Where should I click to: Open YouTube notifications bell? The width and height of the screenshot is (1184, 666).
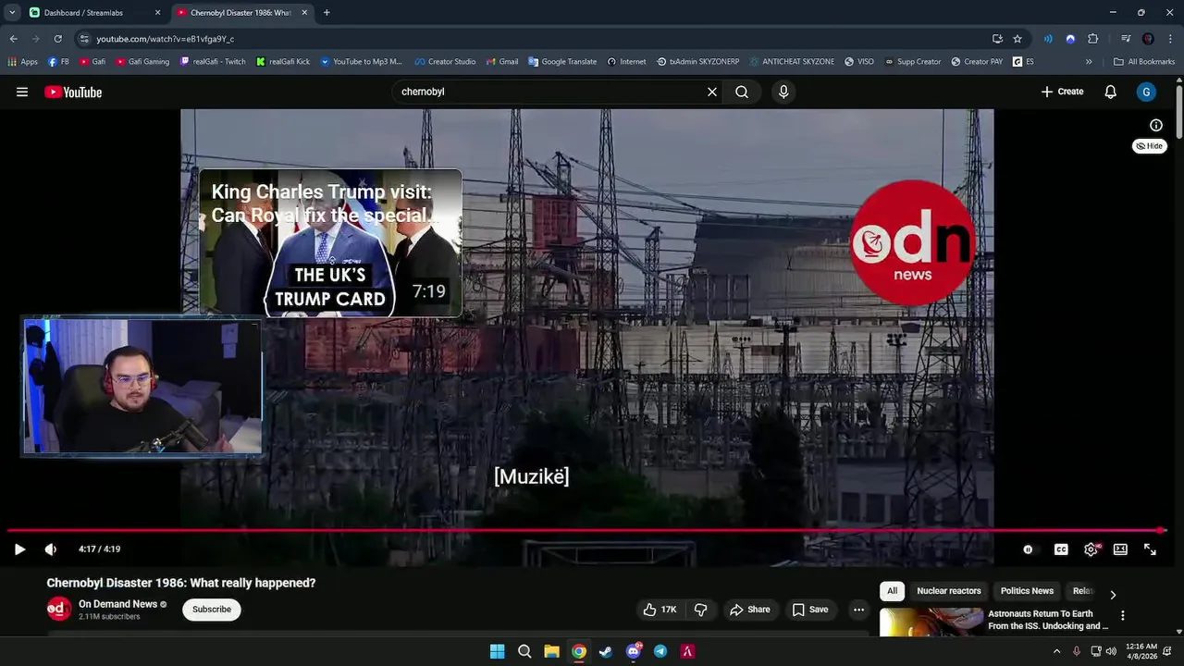[x=1111, y=92]
